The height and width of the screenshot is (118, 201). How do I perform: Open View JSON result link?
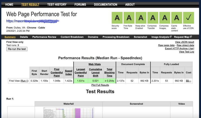(184, 42)
